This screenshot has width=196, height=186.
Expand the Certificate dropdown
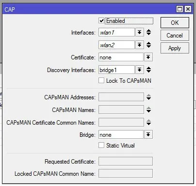click(148, 57)
